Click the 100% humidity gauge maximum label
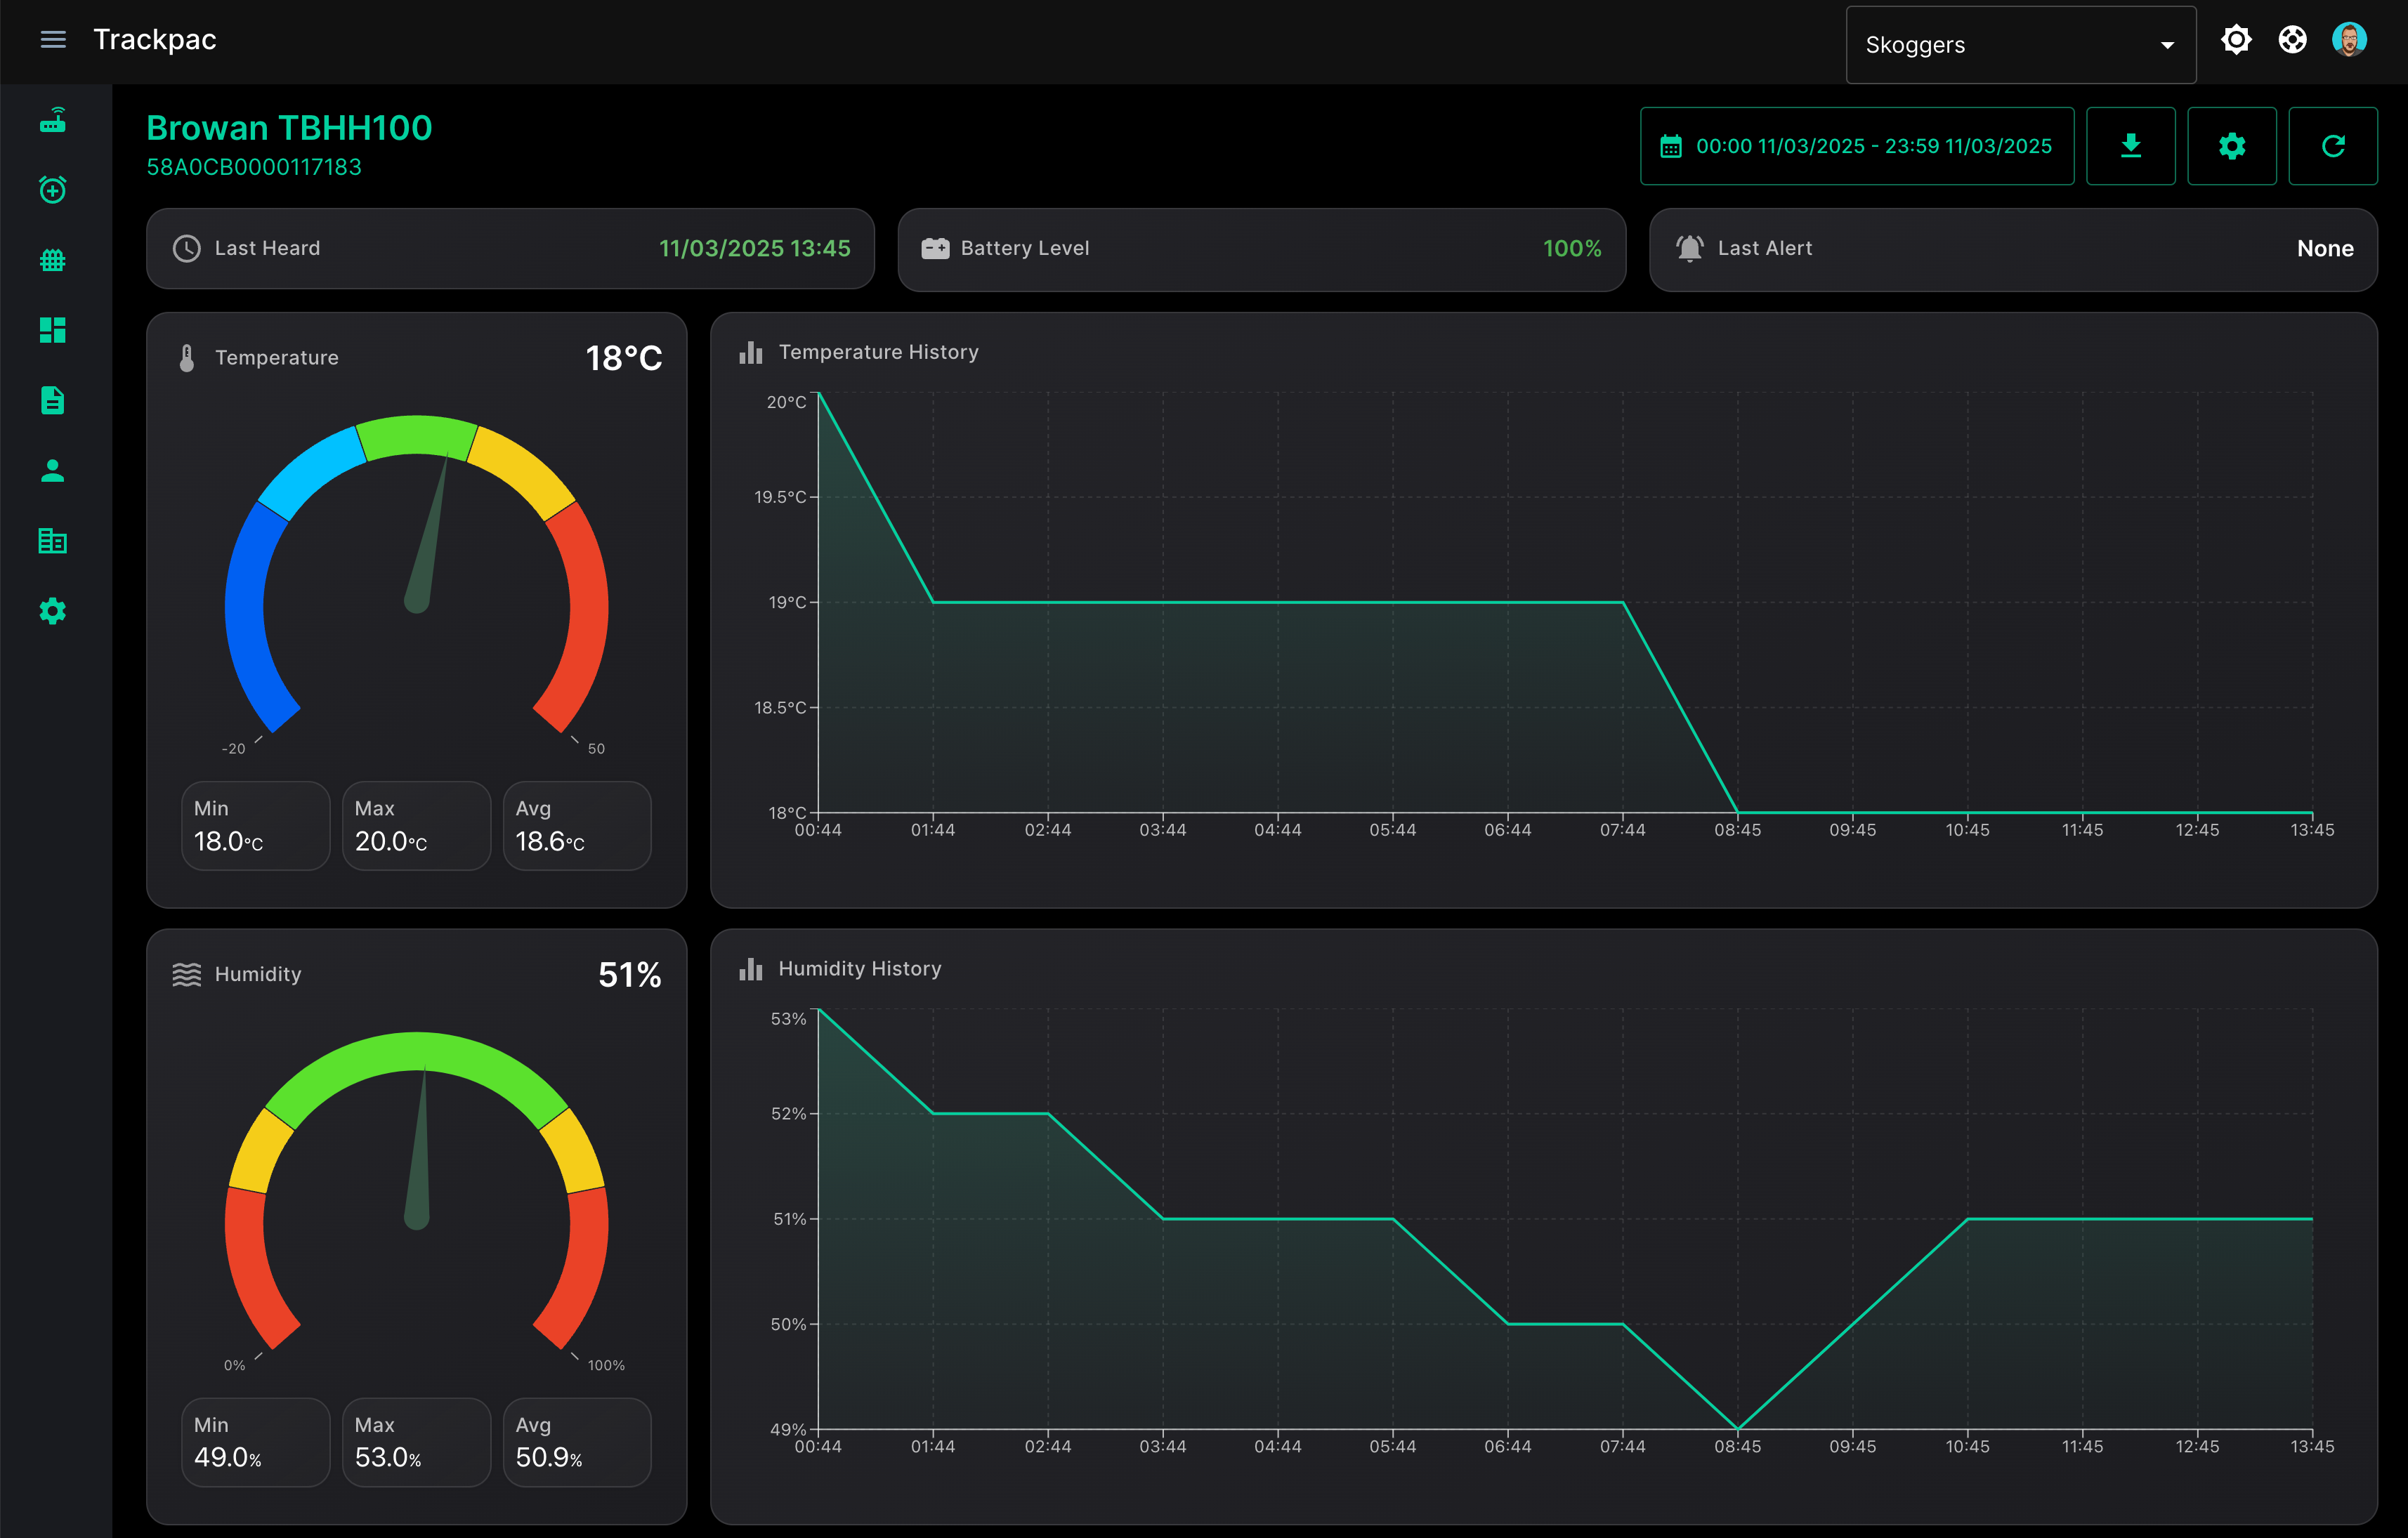This screenshot has width=2408, height=1538. 606,1366
